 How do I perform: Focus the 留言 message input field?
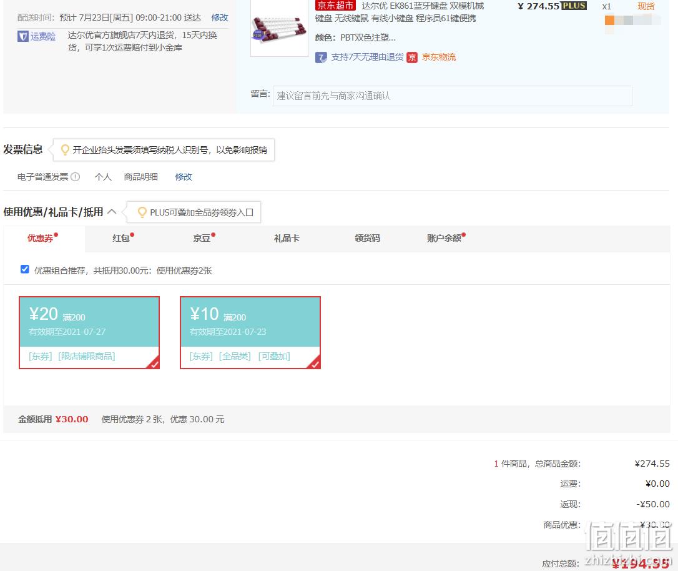(x=452, y=96)
